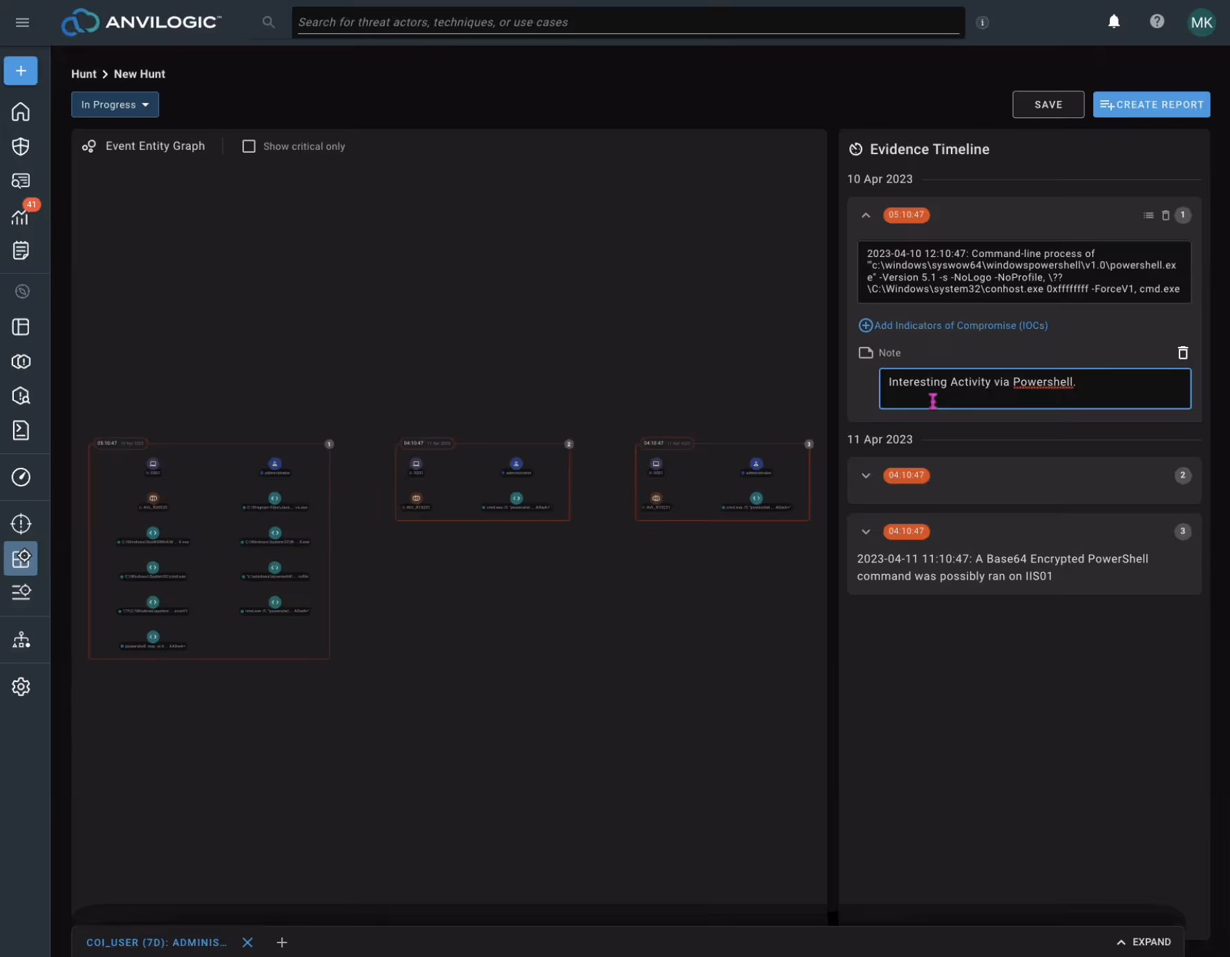The image size is (1230, 957).
Task: Select the orange 05:10:47 timeline badge
Action: pyautogui.click(x=906, y=215)
